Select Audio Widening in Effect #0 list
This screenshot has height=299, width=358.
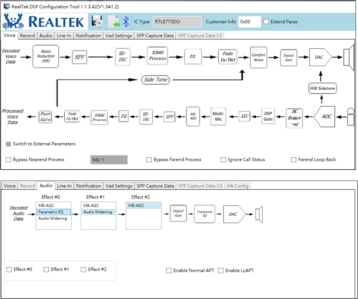tap(54, 218)
